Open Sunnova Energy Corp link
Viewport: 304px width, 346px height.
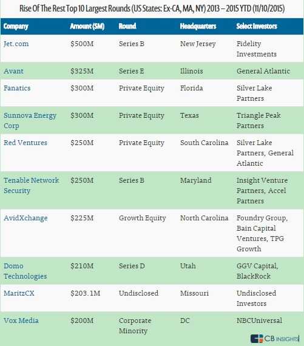pos(30,120)
